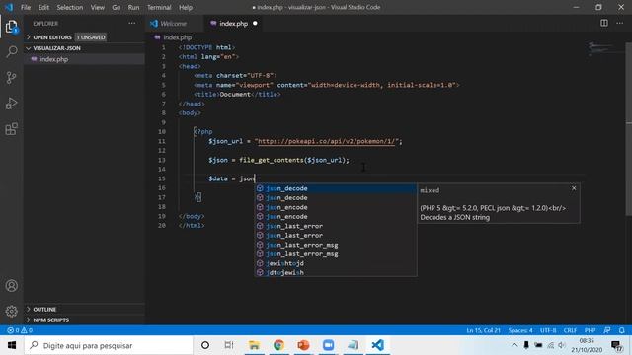Click the feedback icon in status bar
Image resolution: width=632 pixels, height=355 pixels.
tap(606, 330)
